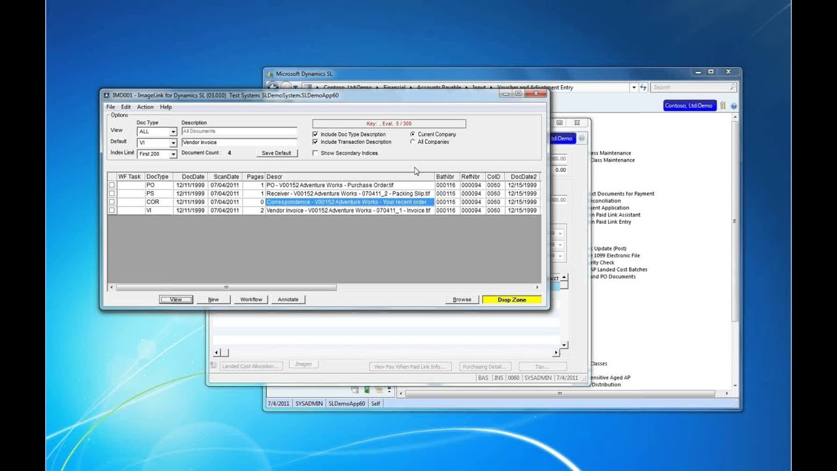Open the Dynamics SL address bar dropdown arrow

(634, 87)
